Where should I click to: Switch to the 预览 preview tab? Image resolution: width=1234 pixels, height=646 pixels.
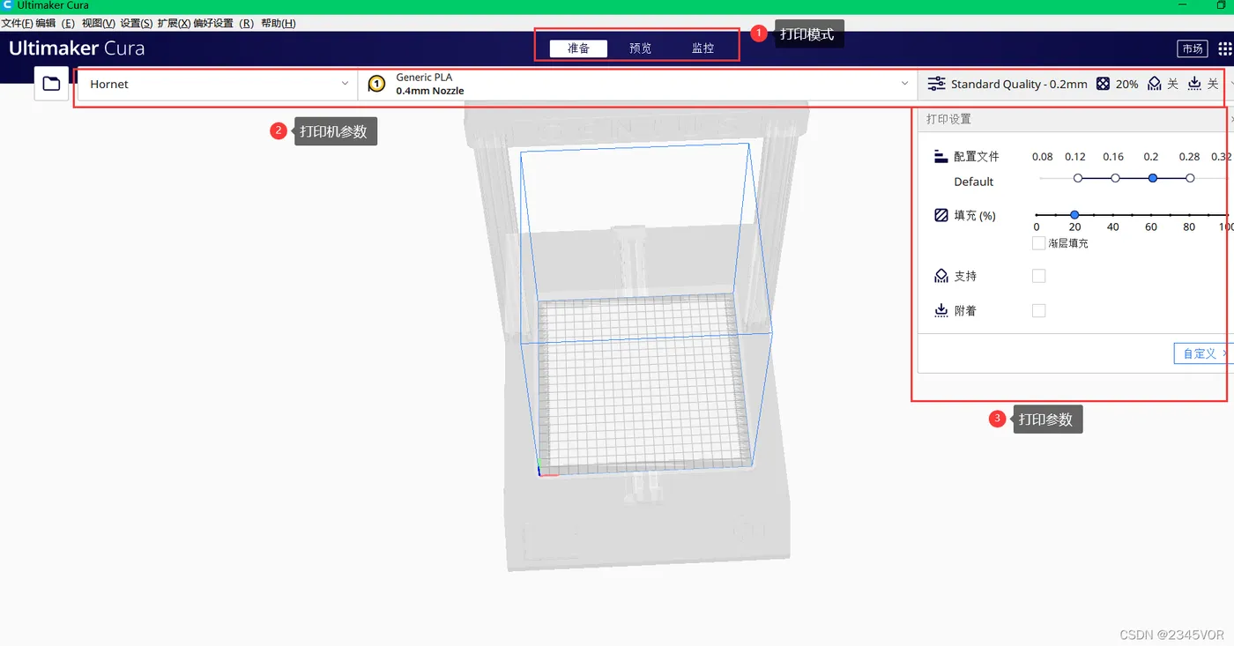(641, 48)
